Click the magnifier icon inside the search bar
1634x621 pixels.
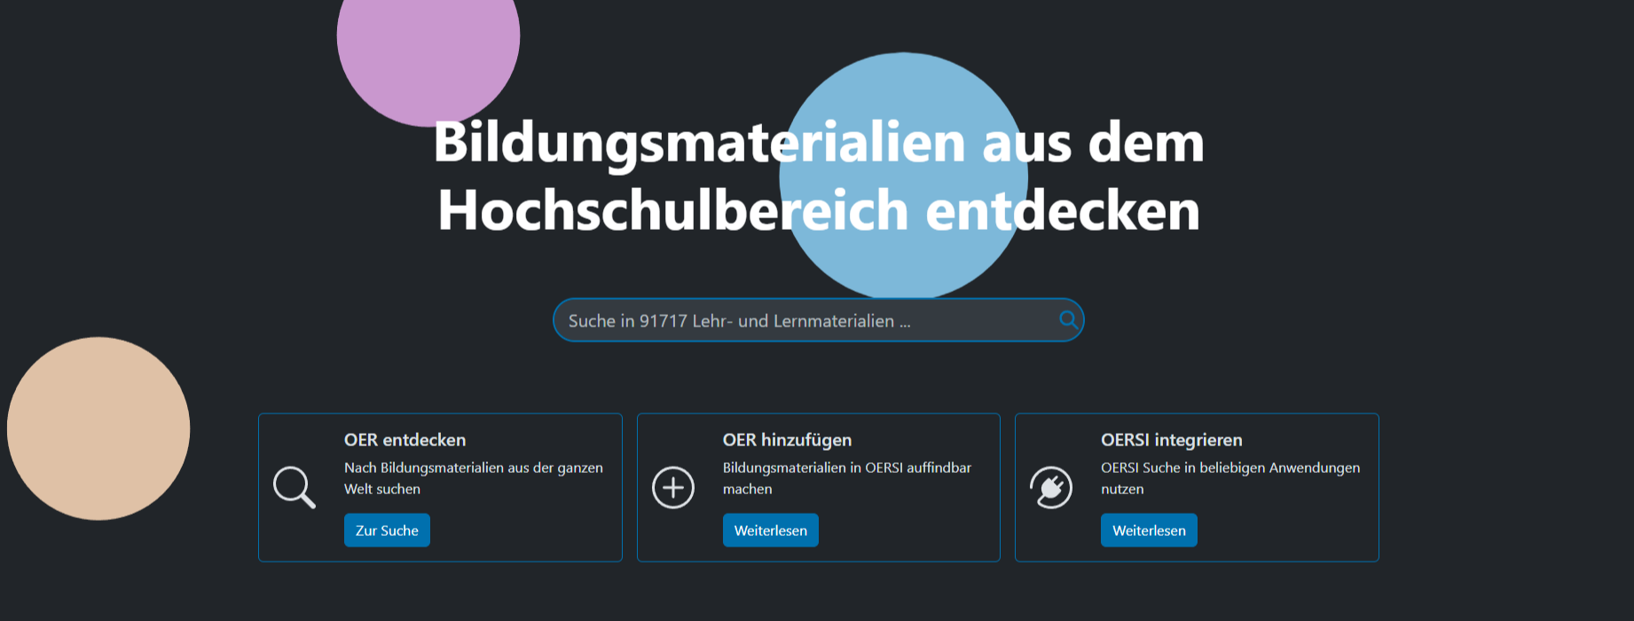(1068, 320)
